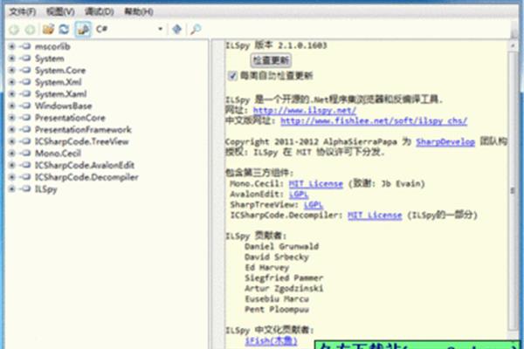This screenshot has width=524, height=349.
Task: Expand the WindowsBase assembly node
Action: point(11,106)
